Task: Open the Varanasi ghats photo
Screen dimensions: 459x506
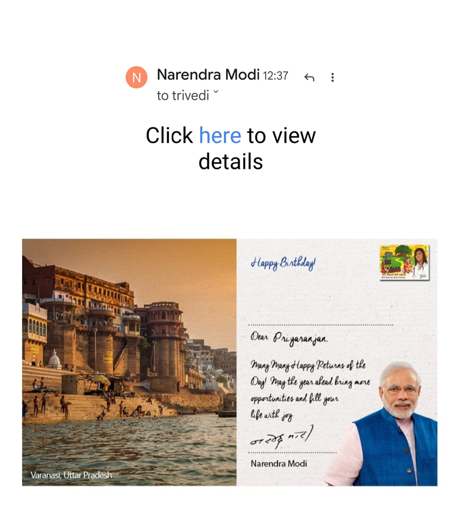Action: click(129, 362)
